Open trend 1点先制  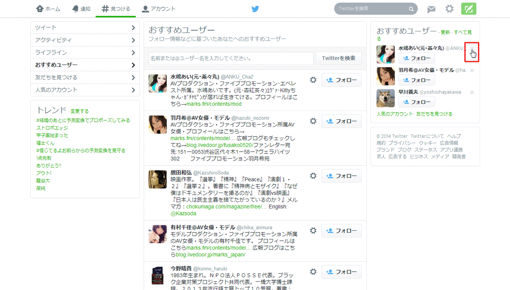(44, 158)
